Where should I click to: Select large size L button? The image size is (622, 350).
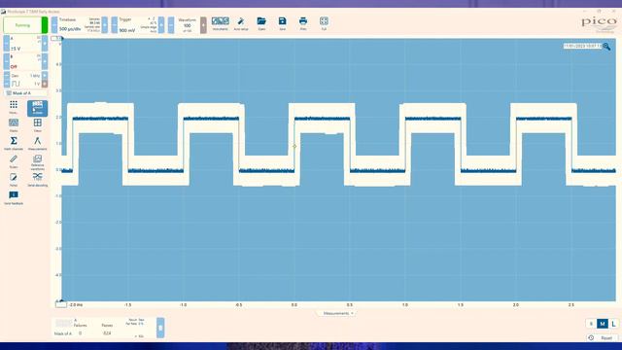coord(613,324)
